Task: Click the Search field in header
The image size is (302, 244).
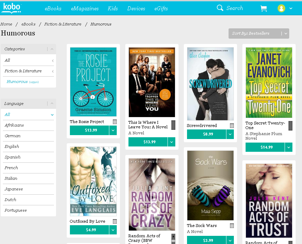Action: 235,8
